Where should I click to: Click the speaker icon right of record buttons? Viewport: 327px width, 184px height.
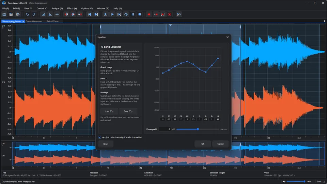point(179,14)
